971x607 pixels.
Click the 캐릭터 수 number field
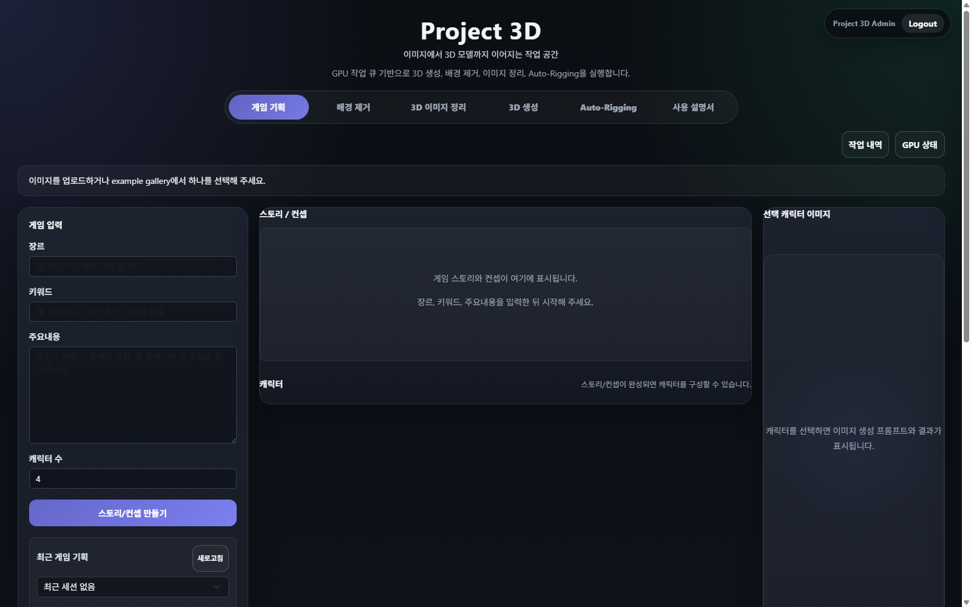133,479
